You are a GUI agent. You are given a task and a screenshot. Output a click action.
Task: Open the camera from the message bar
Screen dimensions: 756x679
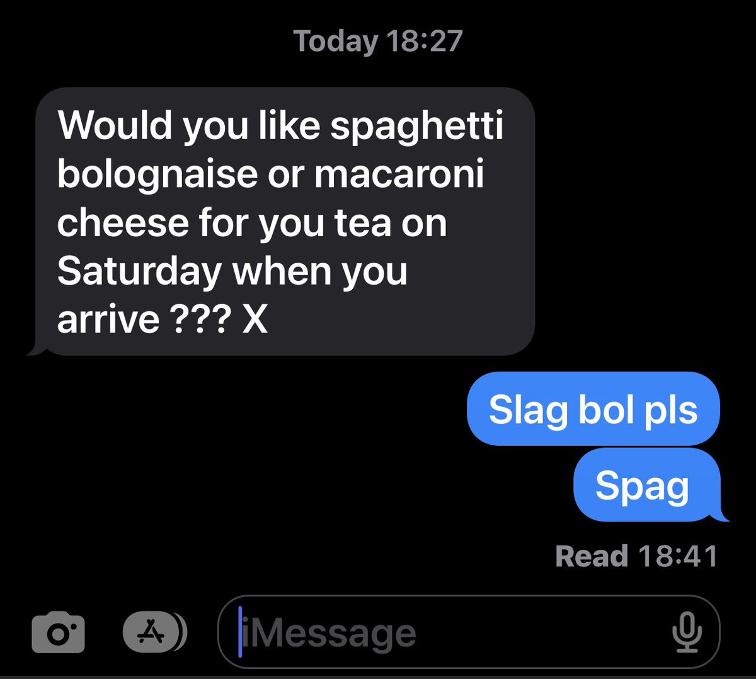click(59, 632)
